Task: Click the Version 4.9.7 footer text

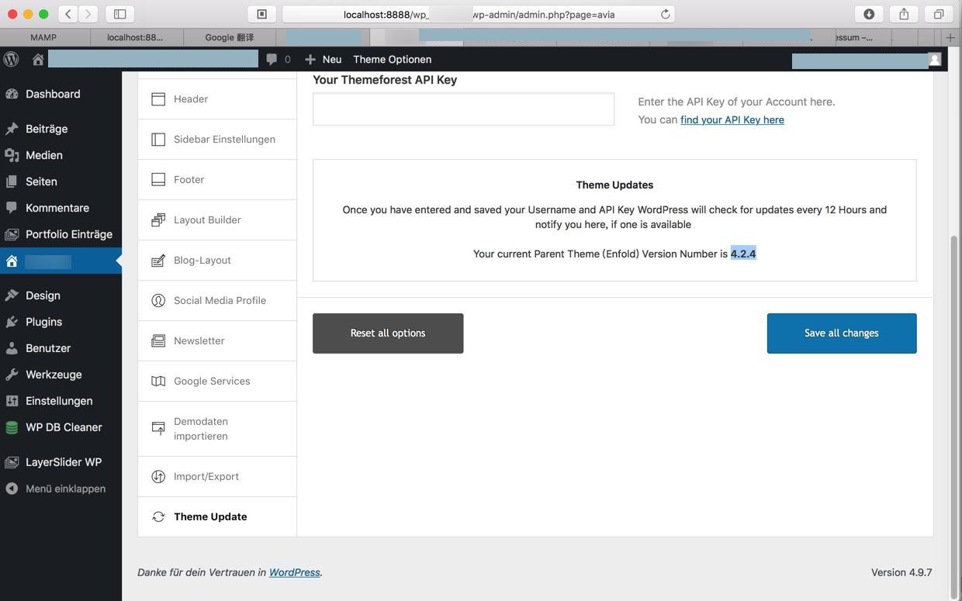Action: pyautogui.click(x=901, y=572)
